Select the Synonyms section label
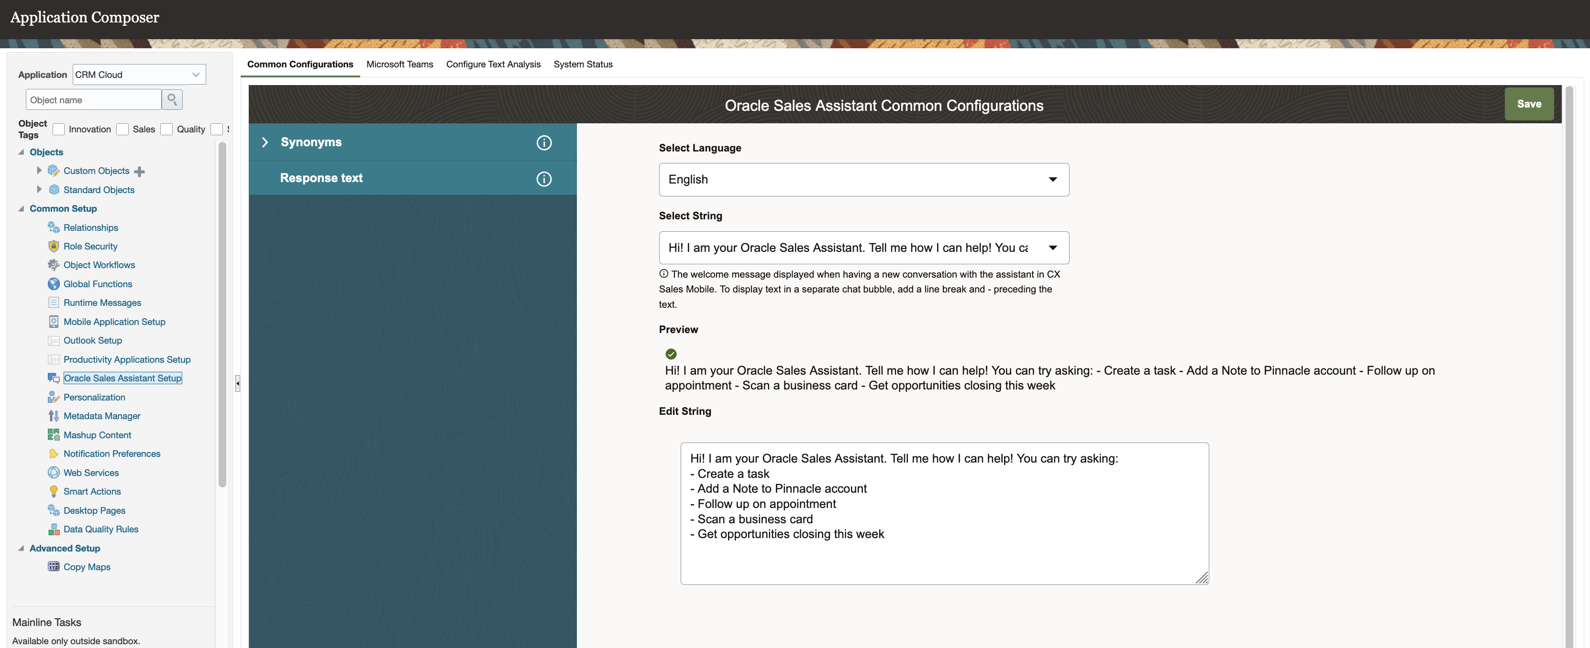Screen dimensions: 1590x648 click(311, 142)
